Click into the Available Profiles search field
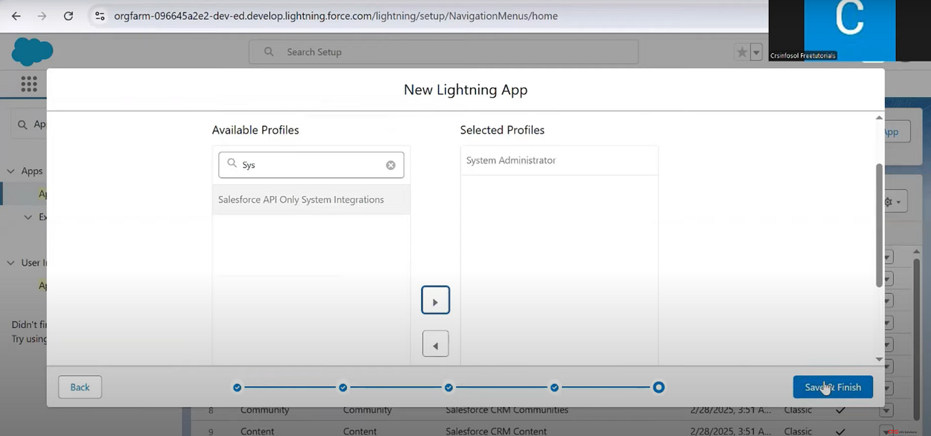Screen dimensions: 931x436 311,165
